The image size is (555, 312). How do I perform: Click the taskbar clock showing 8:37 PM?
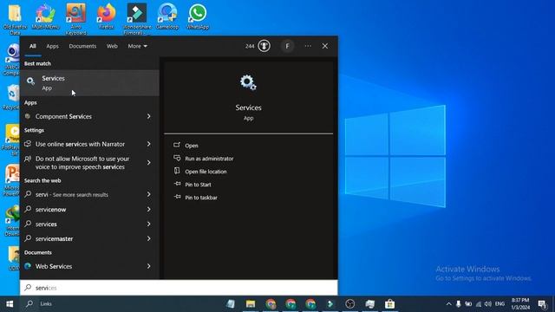click(x=520, y=304)
